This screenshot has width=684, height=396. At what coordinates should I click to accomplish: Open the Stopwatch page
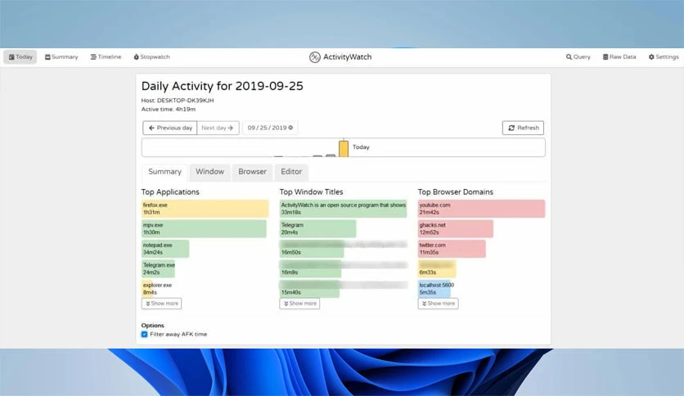[152, 56]
